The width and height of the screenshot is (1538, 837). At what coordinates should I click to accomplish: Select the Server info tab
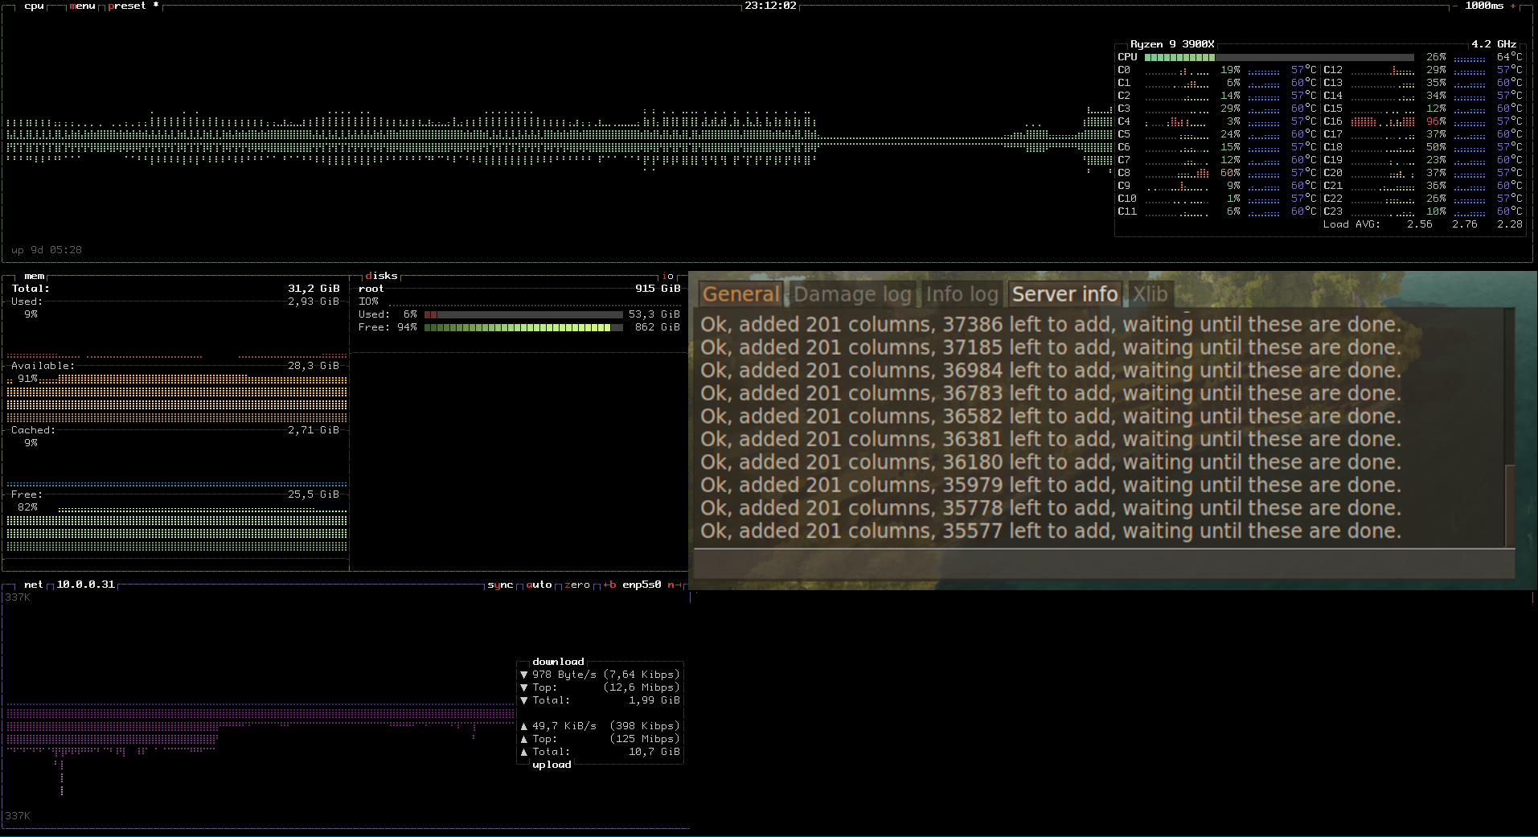[1064, 294]
